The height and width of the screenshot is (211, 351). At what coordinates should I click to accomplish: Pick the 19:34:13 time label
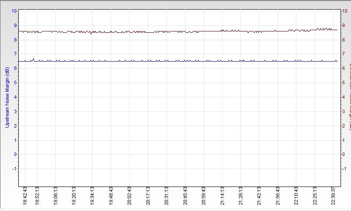point(92,196)
